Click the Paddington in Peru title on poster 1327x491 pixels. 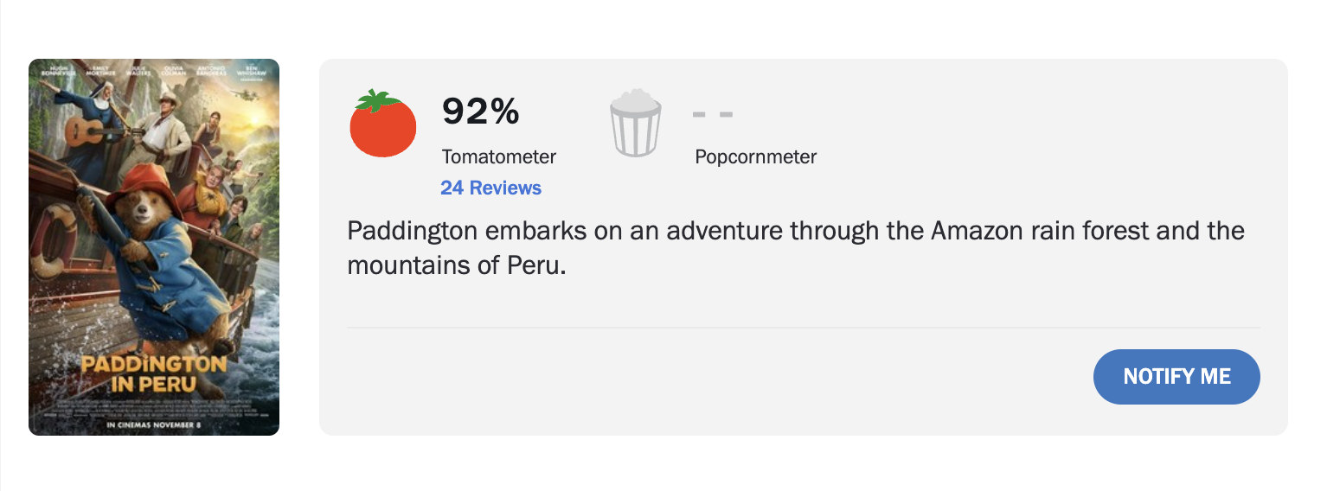pos(153,373)
